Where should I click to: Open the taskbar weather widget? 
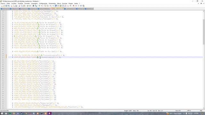tap(174, 113)
